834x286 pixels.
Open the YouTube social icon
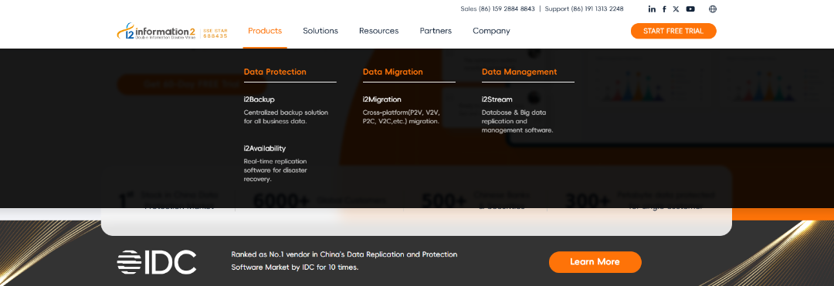pyautogui.click(x=690, y=9)
